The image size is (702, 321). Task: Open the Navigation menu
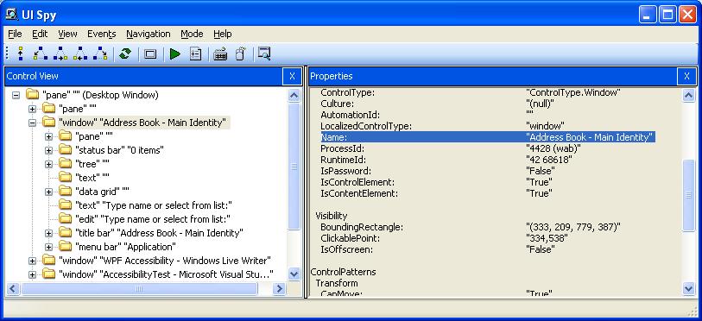point(149,34)
